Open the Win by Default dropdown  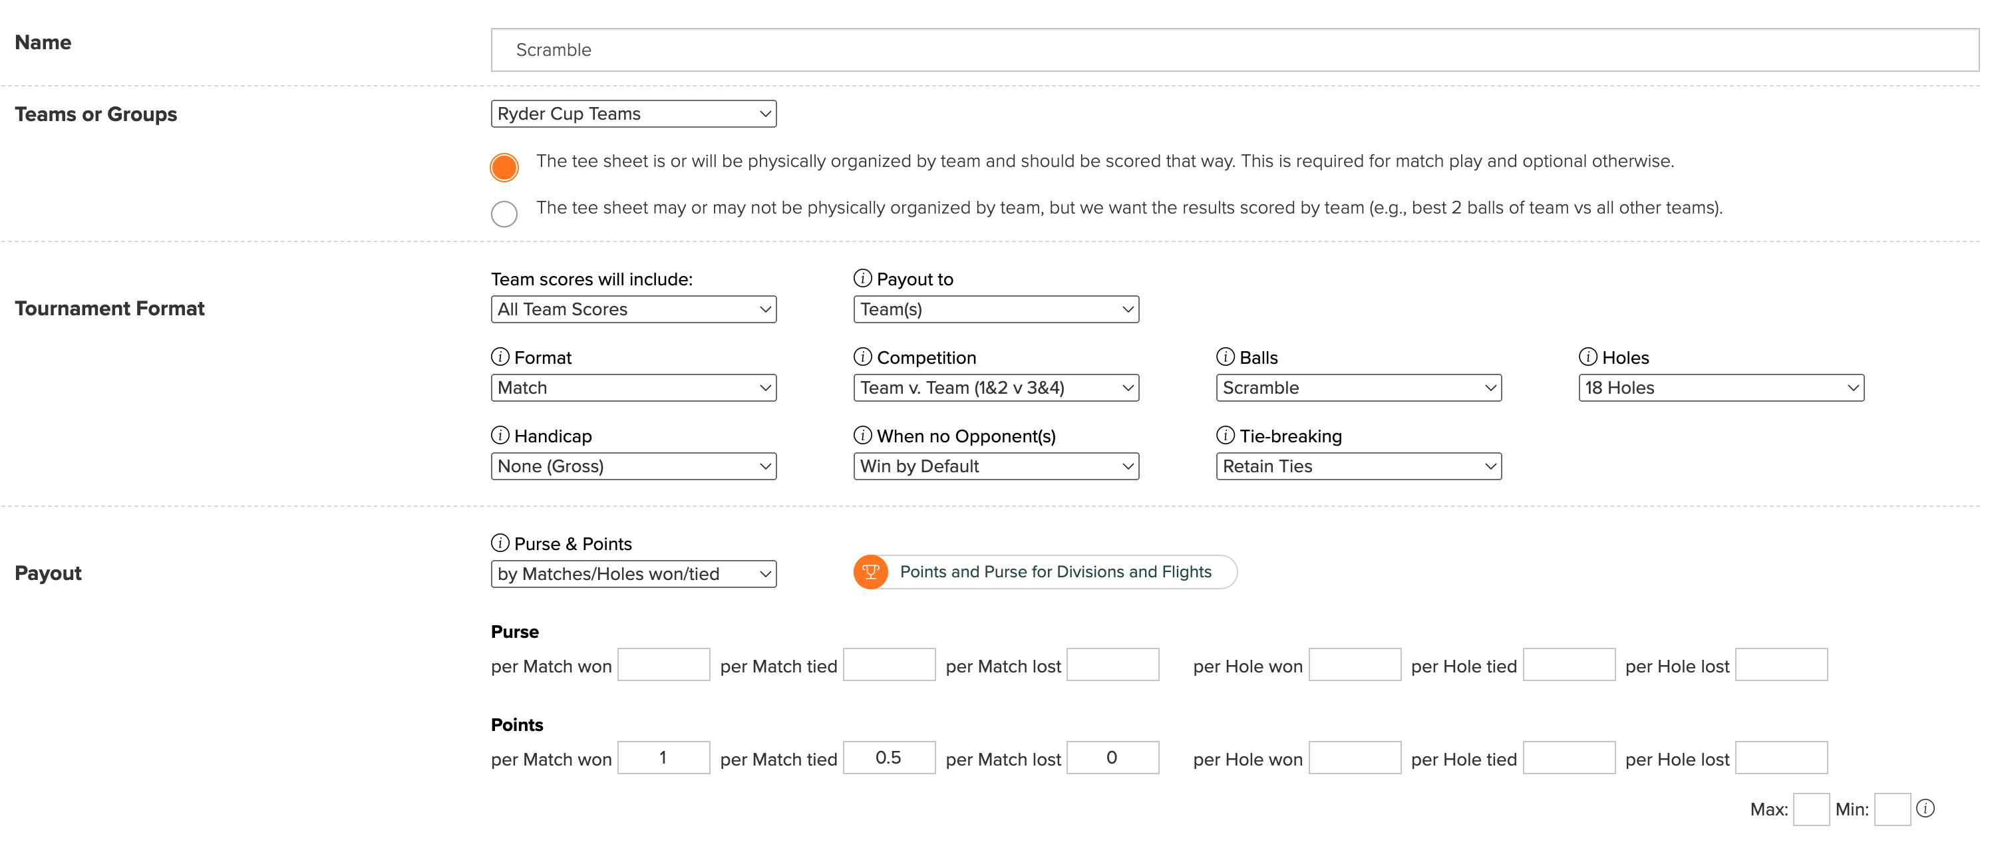coord(997,466)
